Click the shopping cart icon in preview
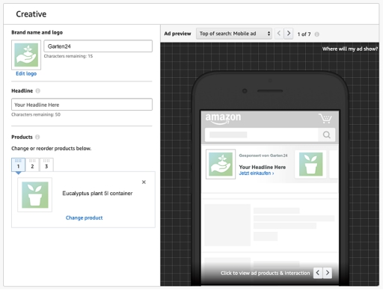The image size is (383, 290). coord(325,118)
